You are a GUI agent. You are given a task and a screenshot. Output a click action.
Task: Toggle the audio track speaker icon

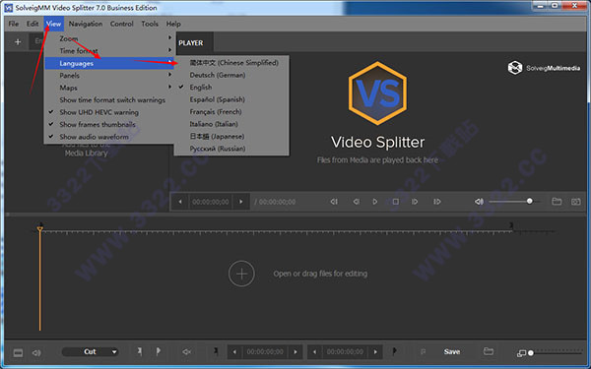coord(36,353)
